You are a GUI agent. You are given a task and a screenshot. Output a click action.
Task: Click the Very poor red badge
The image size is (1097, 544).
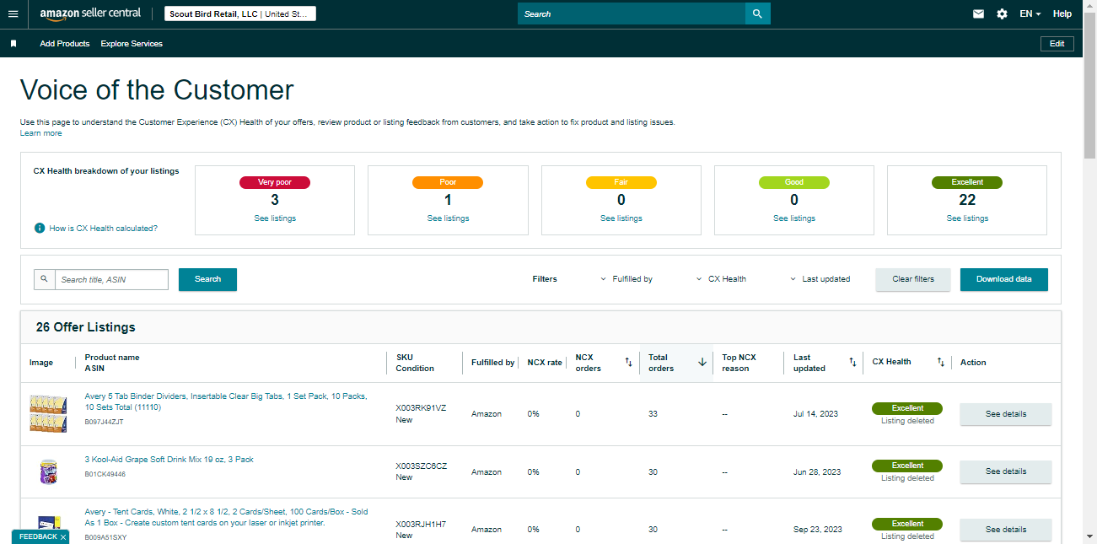(275, 182)
